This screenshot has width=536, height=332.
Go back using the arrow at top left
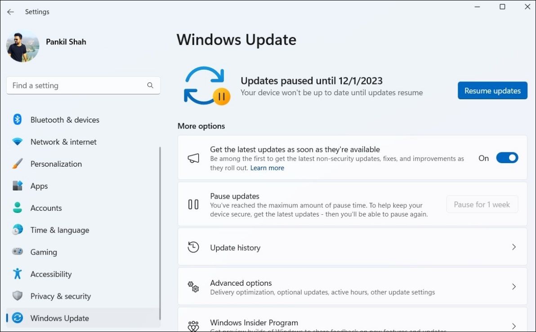tap(10, 12)
